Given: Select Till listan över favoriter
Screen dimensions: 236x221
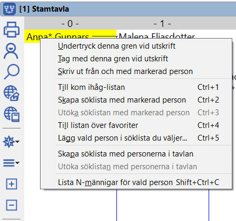Looking at the screenshot, I should click(136, 125).
